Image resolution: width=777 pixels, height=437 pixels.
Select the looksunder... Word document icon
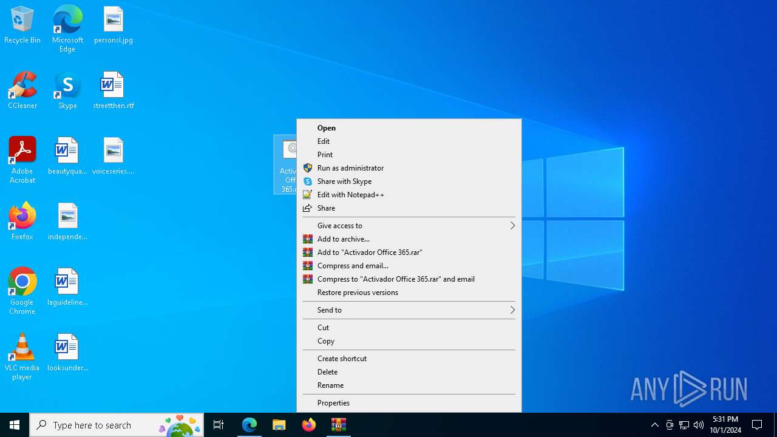click(x=67, y=353)
